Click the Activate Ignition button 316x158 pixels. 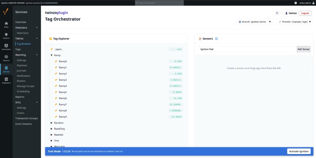[299, 151]
